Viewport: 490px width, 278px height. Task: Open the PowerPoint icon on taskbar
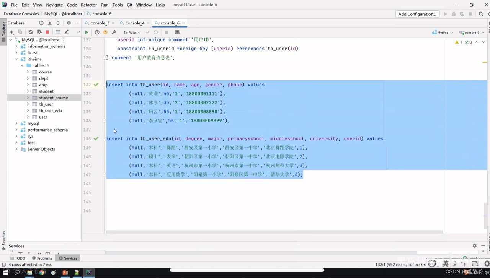coord(65,273)
